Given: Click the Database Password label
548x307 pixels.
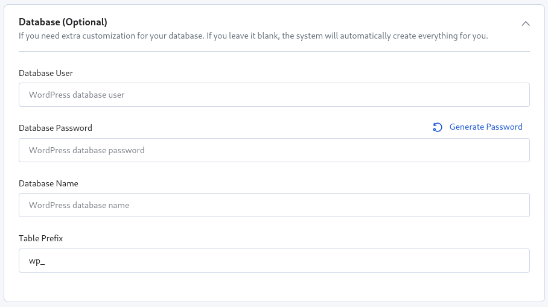Looking at the screenshot, I should pos(56,128).
